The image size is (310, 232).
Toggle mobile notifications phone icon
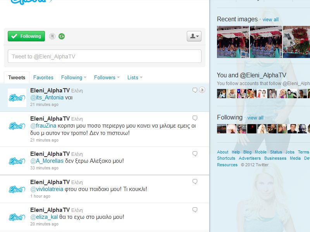pos(52,36)
